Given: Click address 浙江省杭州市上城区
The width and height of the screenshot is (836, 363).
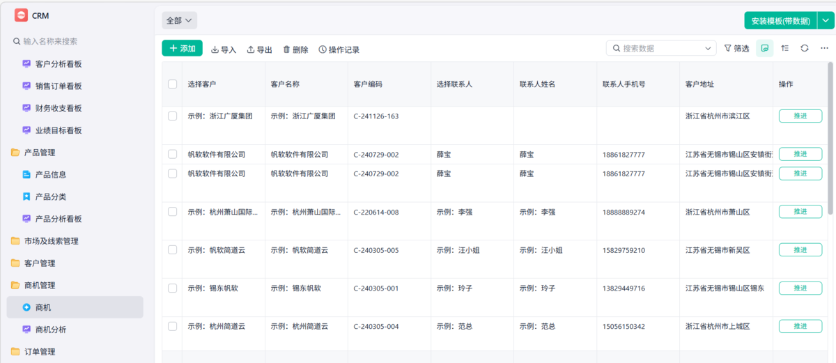Looking at the screenshot, I should point(718,326).
